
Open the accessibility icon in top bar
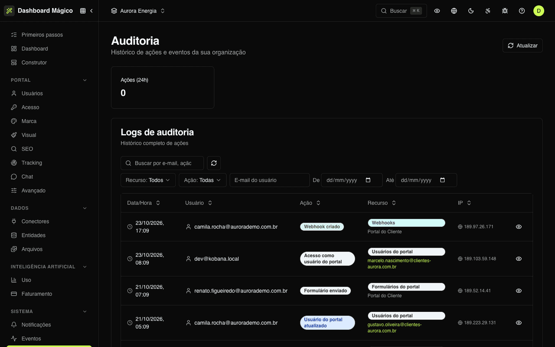[x=488, y=11]
